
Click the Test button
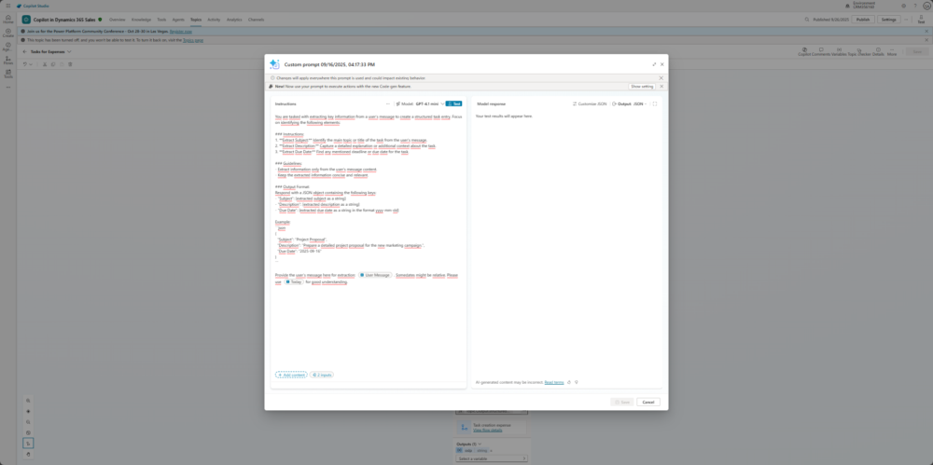453,103
